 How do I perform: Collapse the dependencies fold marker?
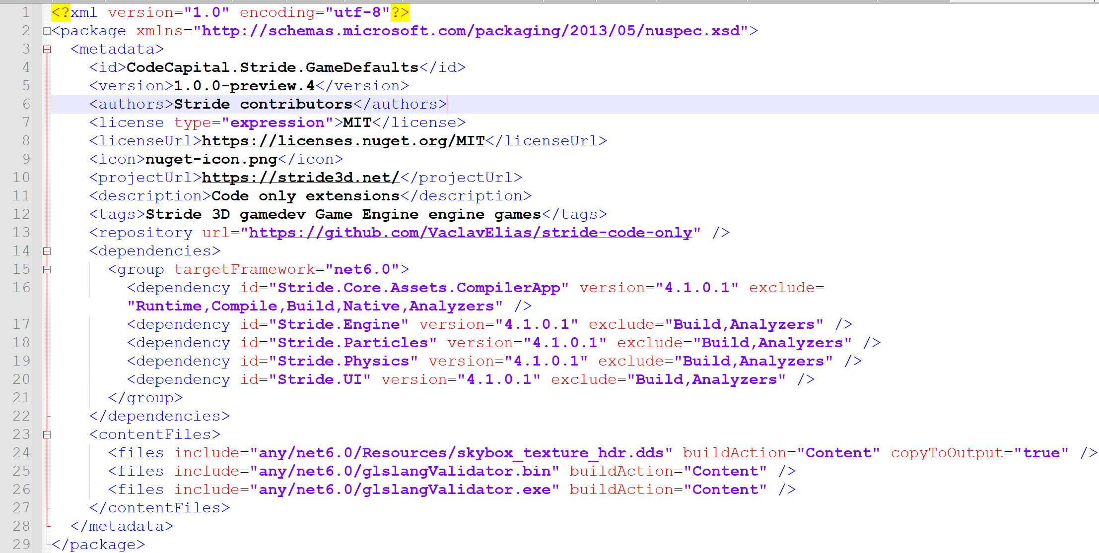tap(48, 251)
